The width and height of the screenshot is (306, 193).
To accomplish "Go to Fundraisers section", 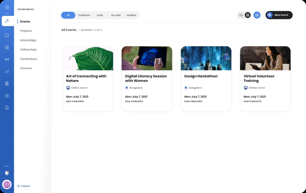I will 29,59.
